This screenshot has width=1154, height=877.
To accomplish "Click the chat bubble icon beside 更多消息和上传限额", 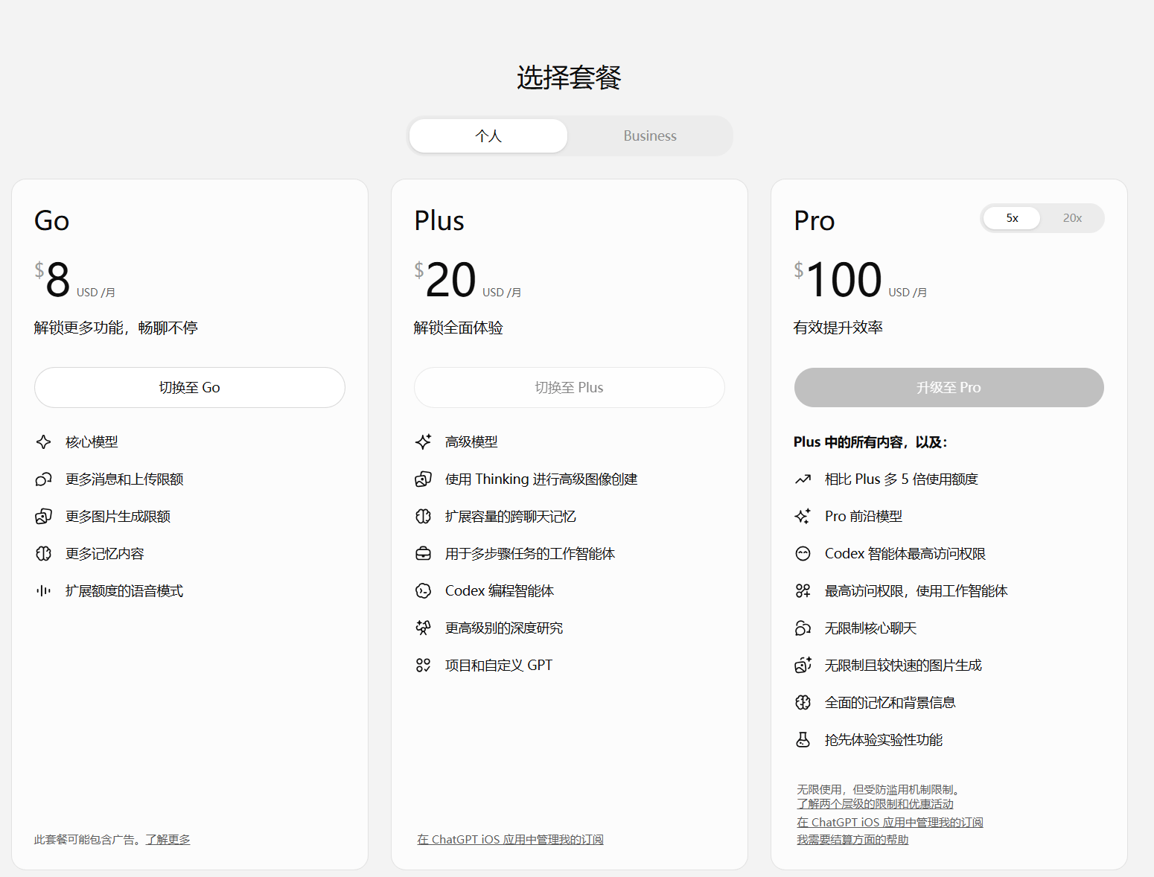I will coord(44,479).
